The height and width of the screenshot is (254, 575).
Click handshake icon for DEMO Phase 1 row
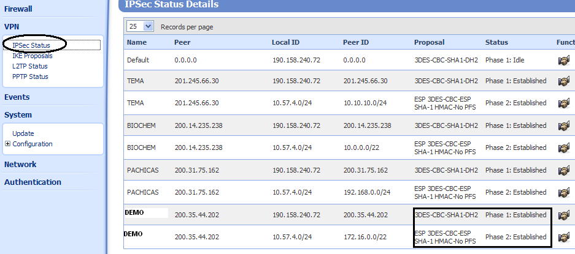(563, 215)
